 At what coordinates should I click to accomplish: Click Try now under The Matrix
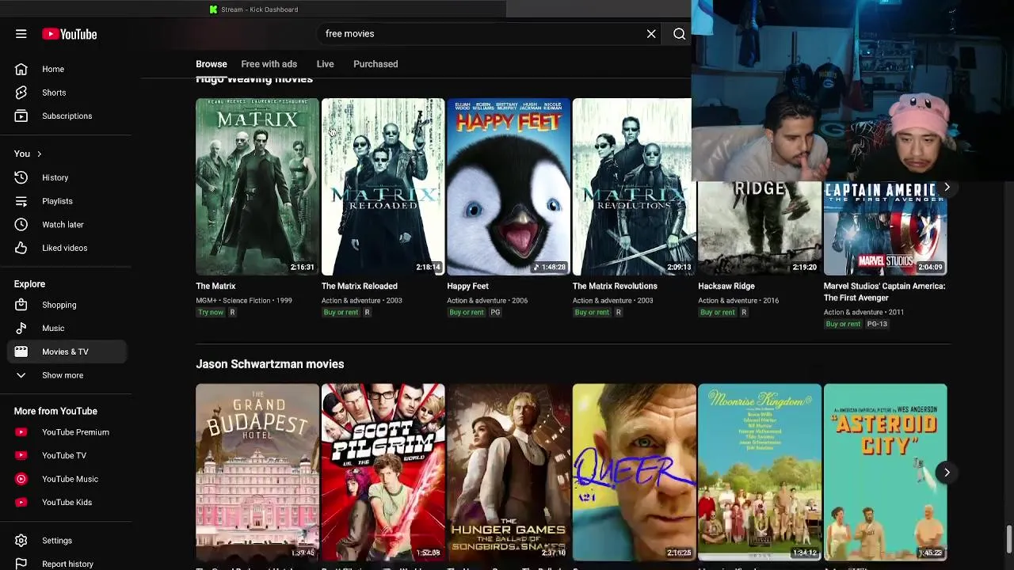[x=211, y=312]
